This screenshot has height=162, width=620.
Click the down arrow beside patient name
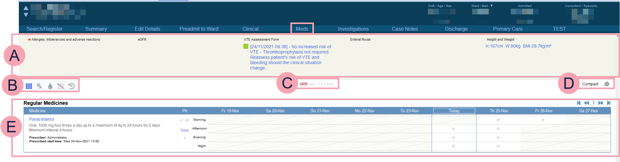(x=26, y=15)
